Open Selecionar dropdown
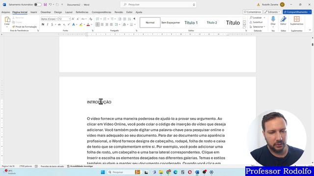The image size is (314, 176). (258, 27)
